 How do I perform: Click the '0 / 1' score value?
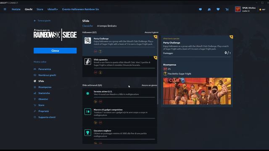coord(227,53)
